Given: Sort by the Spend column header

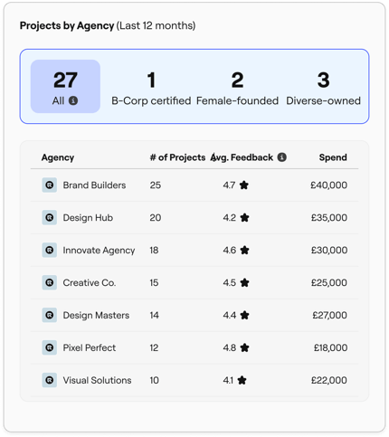Looking at the screenshot, I should pos(333,157).
